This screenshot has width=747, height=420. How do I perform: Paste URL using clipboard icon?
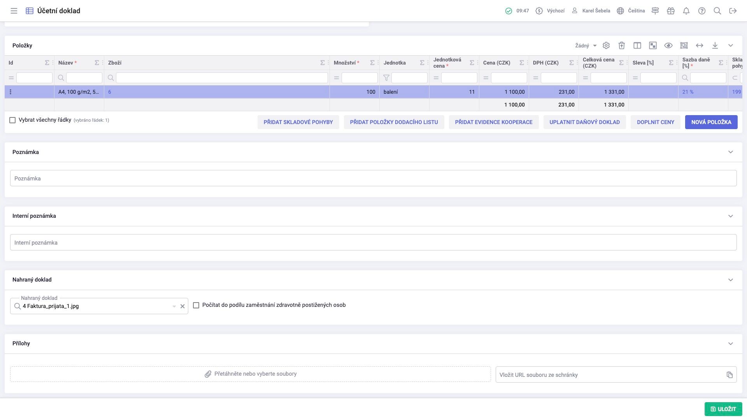click(x=729, y=375)
